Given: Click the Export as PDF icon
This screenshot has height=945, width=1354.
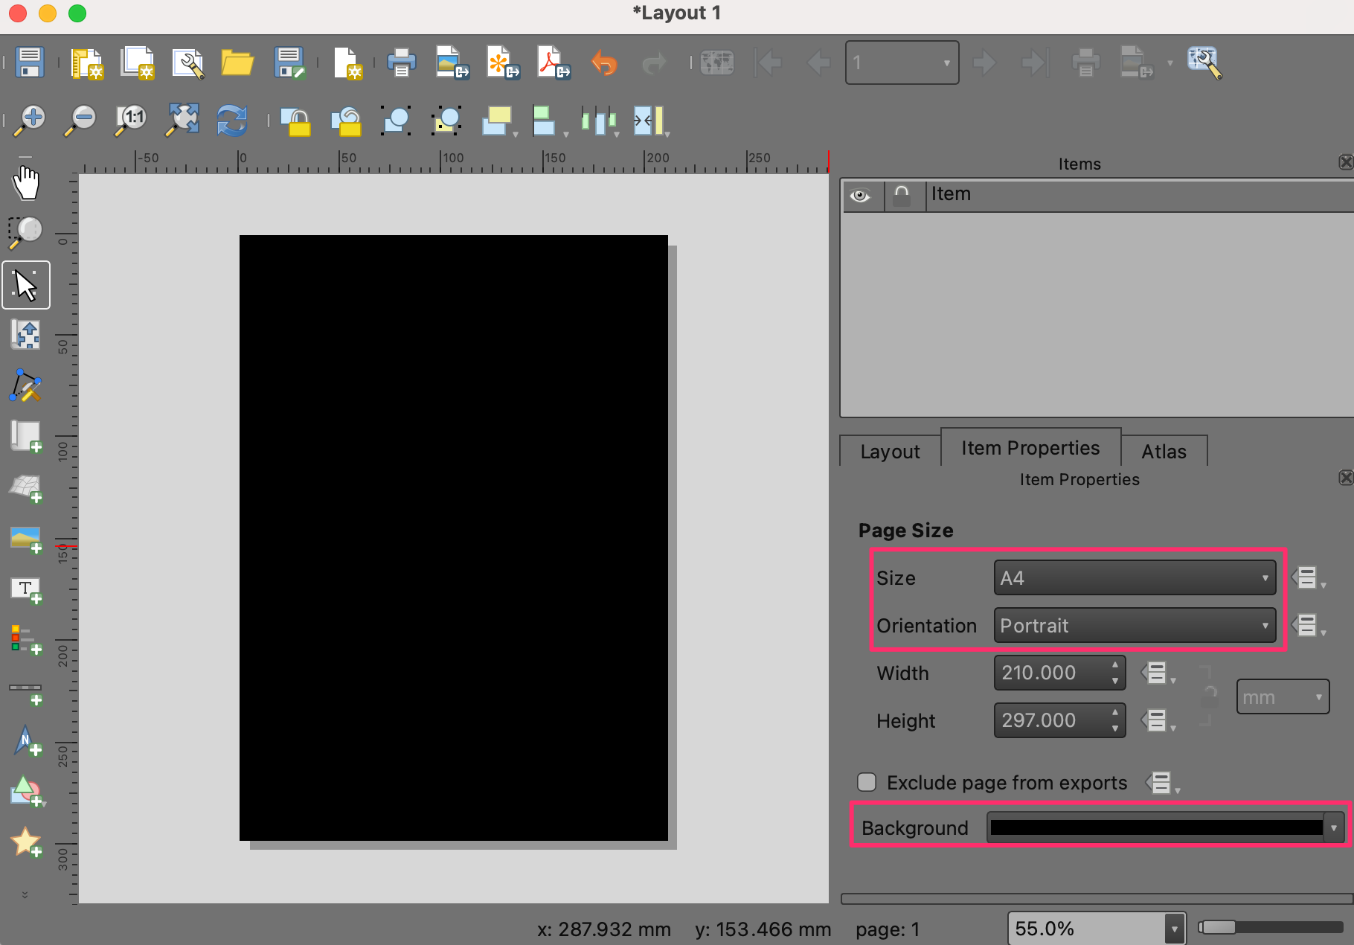Looking at the screenshot, I should (553, 63).
